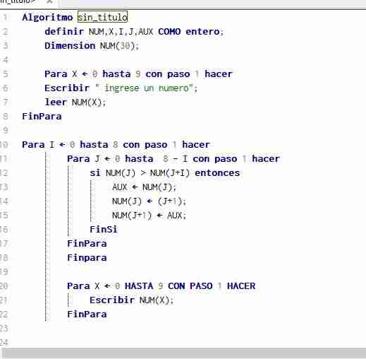Click the horizontal scrollbar at the bottom

pyautogui.click(x=183, y=353)
